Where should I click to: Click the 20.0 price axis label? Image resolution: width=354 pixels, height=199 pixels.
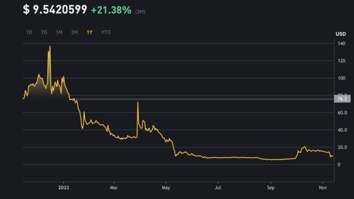coord(342,147)
